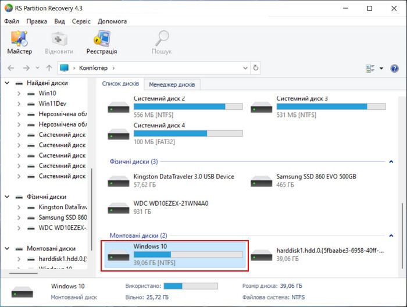The image size is (407, 307).
Task: Open navigation history dropdown arrow
Action: [x=37, y=68]
